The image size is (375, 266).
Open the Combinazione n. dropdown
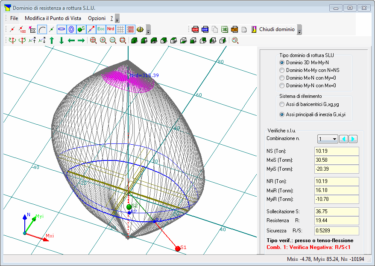[x=328, y=139]
